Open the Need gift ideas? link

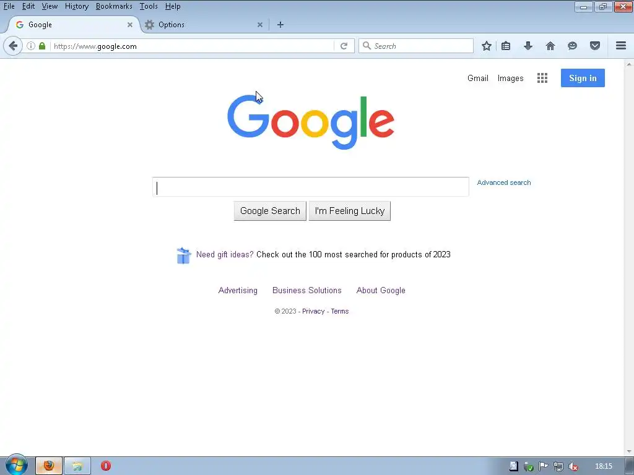[x=225, y=254]
